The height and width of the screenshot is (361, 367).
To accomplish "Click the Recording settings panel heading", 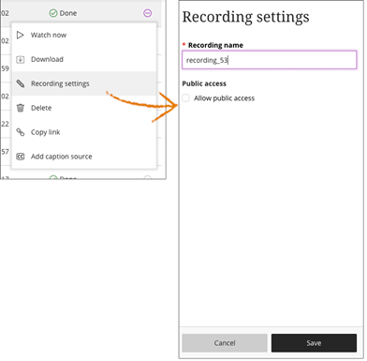I will pyautogui.click(x=246, y=17).
